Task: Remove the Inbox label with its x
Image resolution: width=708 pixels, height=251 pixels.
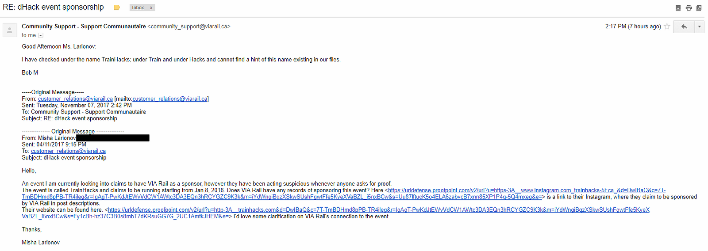Action: click(x=151, y=8)
